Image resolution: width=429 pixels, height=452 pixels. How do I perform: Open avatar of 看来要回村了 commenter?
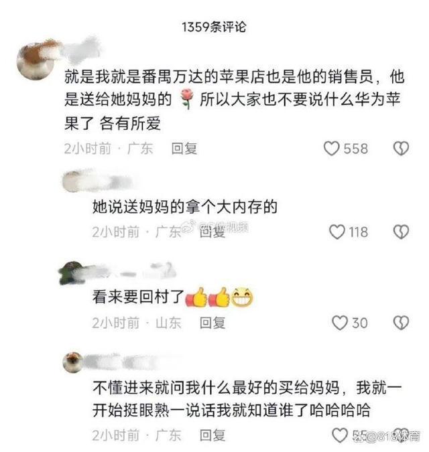tap(70, 273)
